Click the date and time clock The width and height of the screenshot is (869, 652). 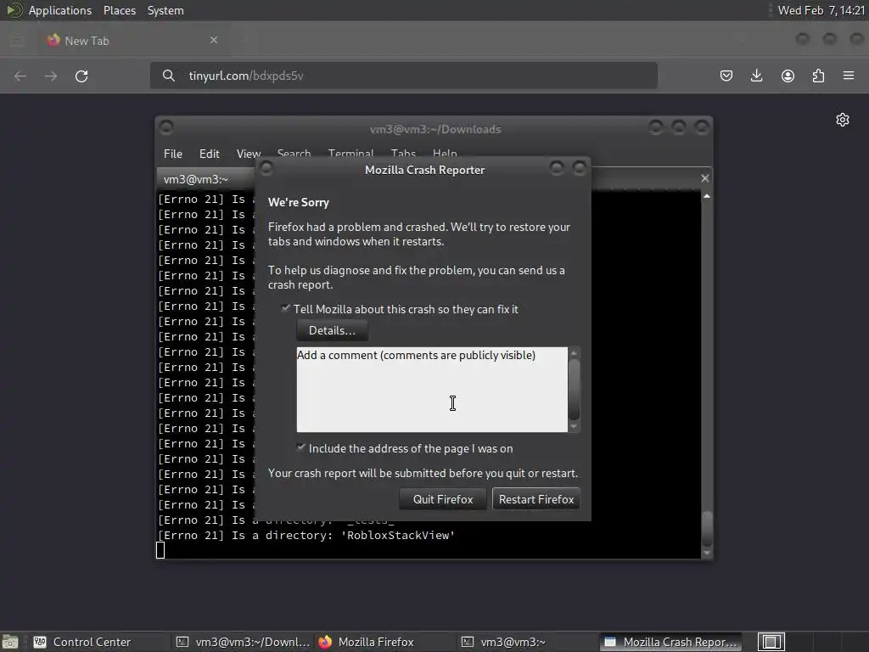pos(821,10)
